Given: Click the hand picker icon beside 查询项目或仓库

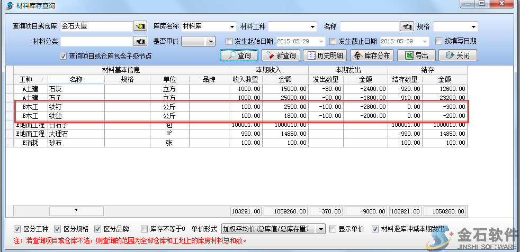Looking at the screenshot, I should coord(139,26).
